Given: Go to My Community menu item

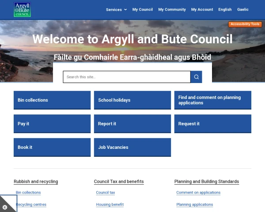Looking at the screenshot, I should [172, 9].
